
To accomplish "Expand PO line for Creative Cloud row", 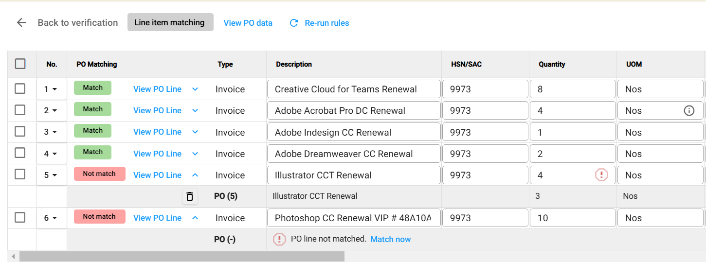I will click(195, 89).
